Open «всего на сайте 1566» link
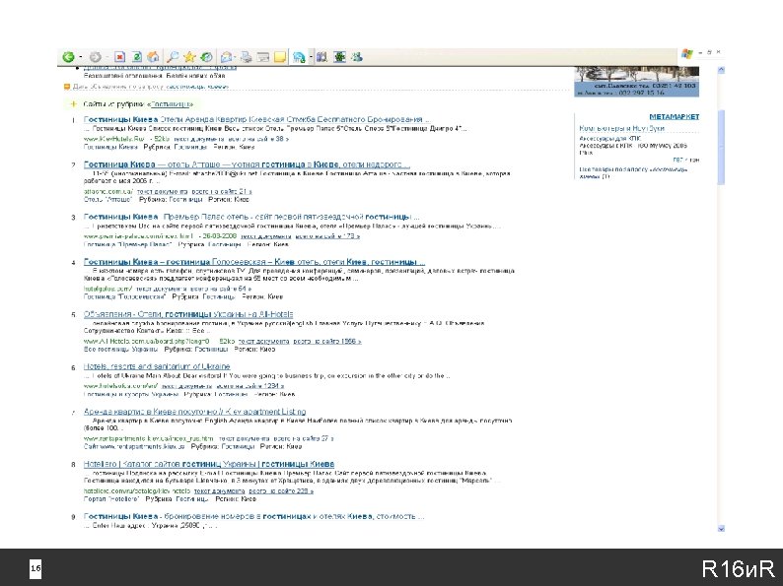Image resolution: width=783 pixels, height=586 pixels. tap(327, 341)
